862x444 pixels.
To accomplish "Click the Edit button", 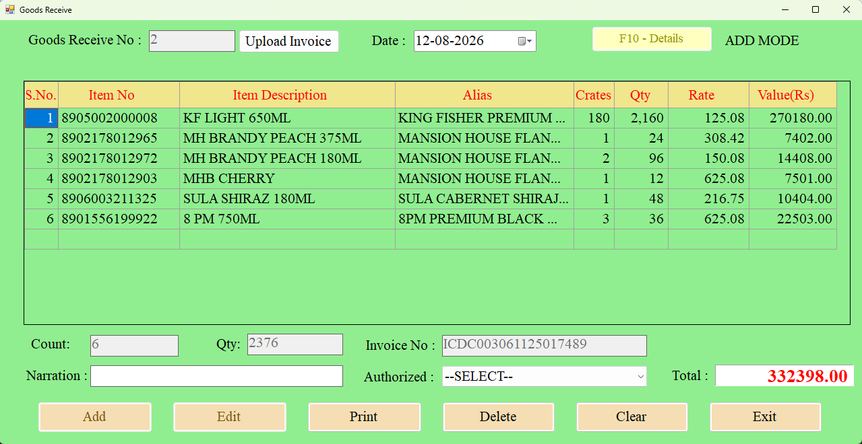I will pyautogui.click(x=230, y=417).
